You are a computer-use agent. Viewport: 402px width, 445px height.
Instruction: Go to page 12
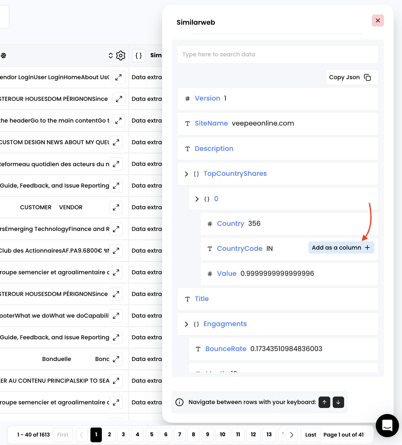(x=253, y=435)
